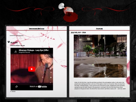Open the Dangerbird Records channel link
This screenshot has height=102, width=136.
click(24, 52)
